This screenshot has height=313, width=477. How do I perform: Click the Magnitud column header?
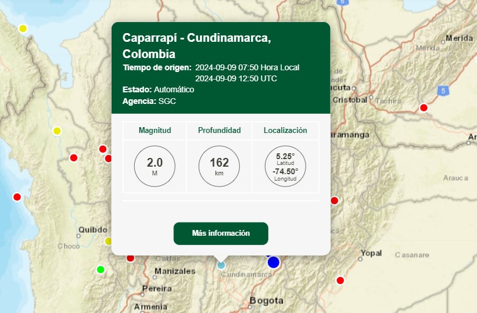[x=155, y=131]
